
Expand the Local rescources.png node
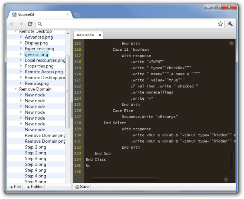click(x=21, y=60)
